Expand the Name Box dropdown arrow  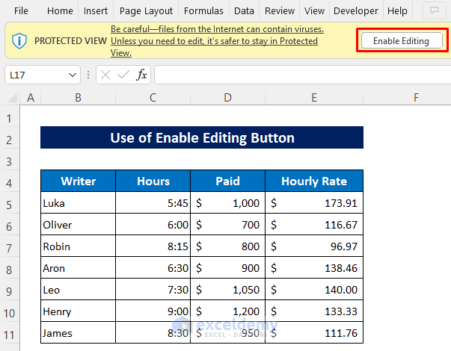pos(73,75)
